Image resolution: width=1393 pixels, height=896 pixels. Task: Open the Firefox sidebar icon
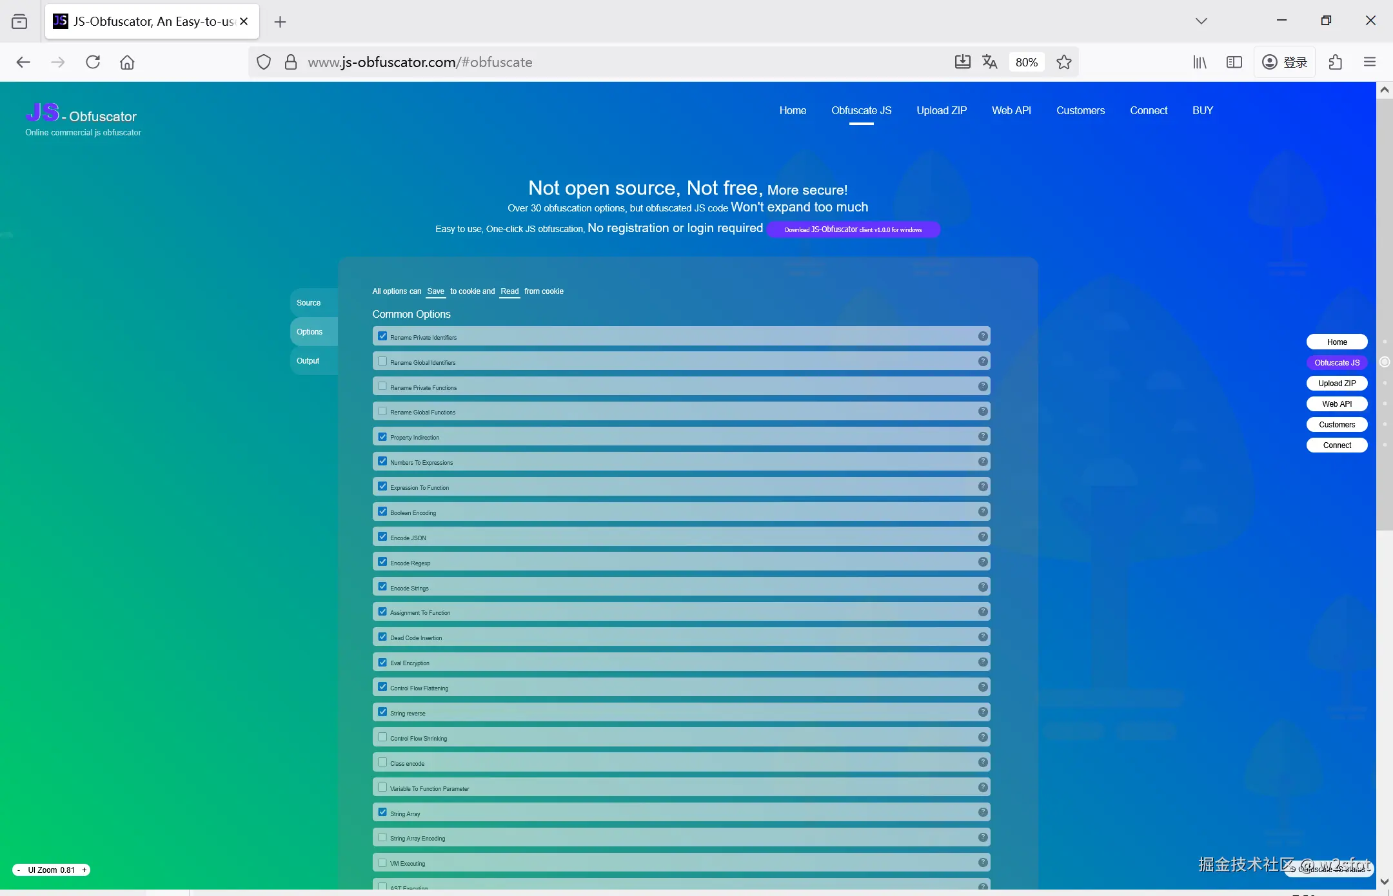coord(1234,62)
